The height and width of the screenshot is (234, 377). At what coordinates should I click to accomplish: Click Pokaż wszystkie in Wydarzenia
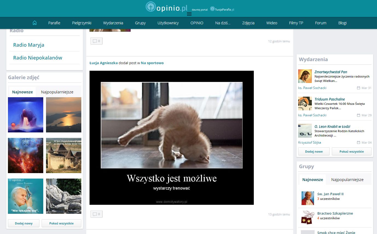click(352, 152)
